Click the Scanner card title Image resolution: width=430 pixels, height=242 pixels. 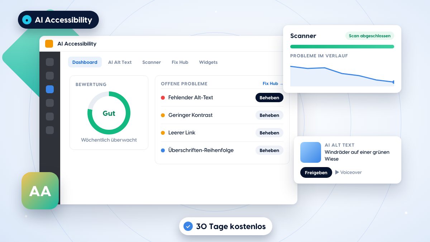click(303, 36)
